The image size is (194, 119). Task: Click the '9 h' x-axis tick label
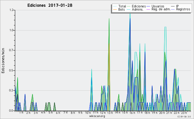[x=80, y=113]
